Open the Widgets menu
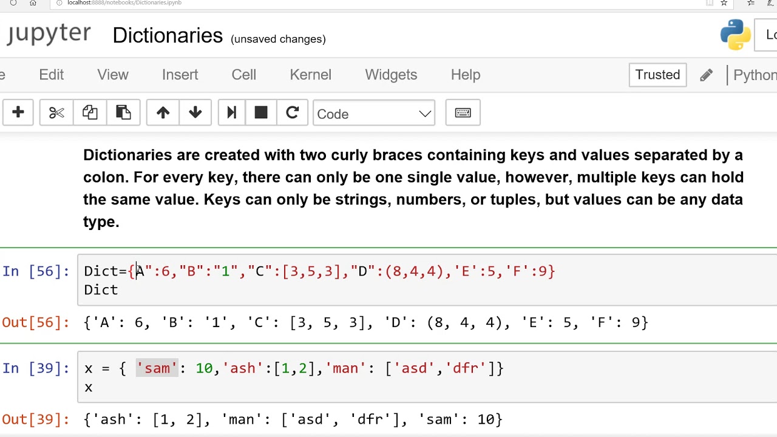This screenshot has width=777, height=437. [391, 75]
